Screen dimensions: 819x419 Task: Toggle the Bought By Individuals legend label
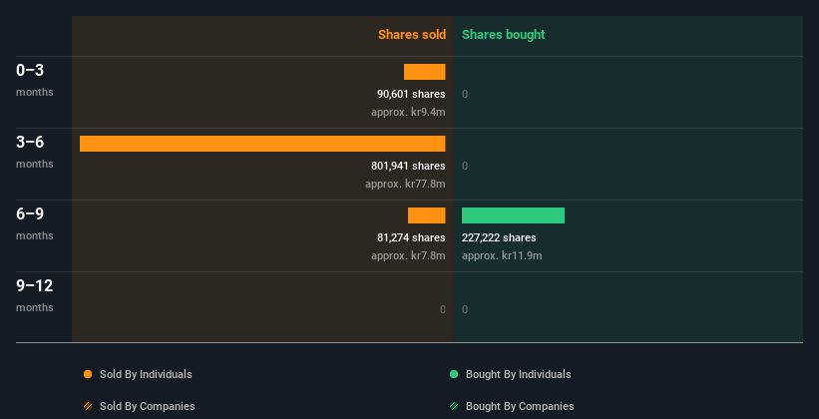[x=518, y=374]
